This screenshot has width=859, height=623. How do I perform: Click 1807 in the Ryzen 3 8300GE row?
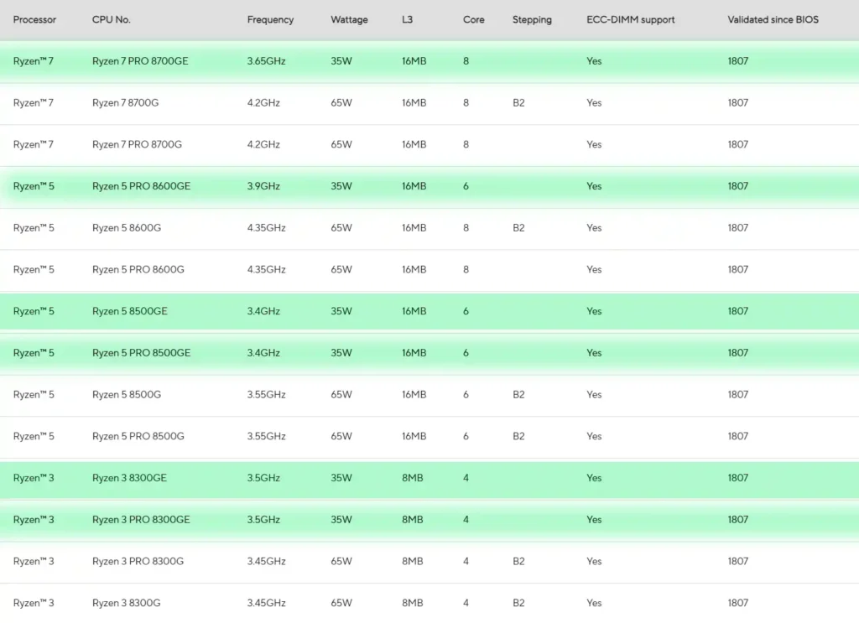pos(737,477)
